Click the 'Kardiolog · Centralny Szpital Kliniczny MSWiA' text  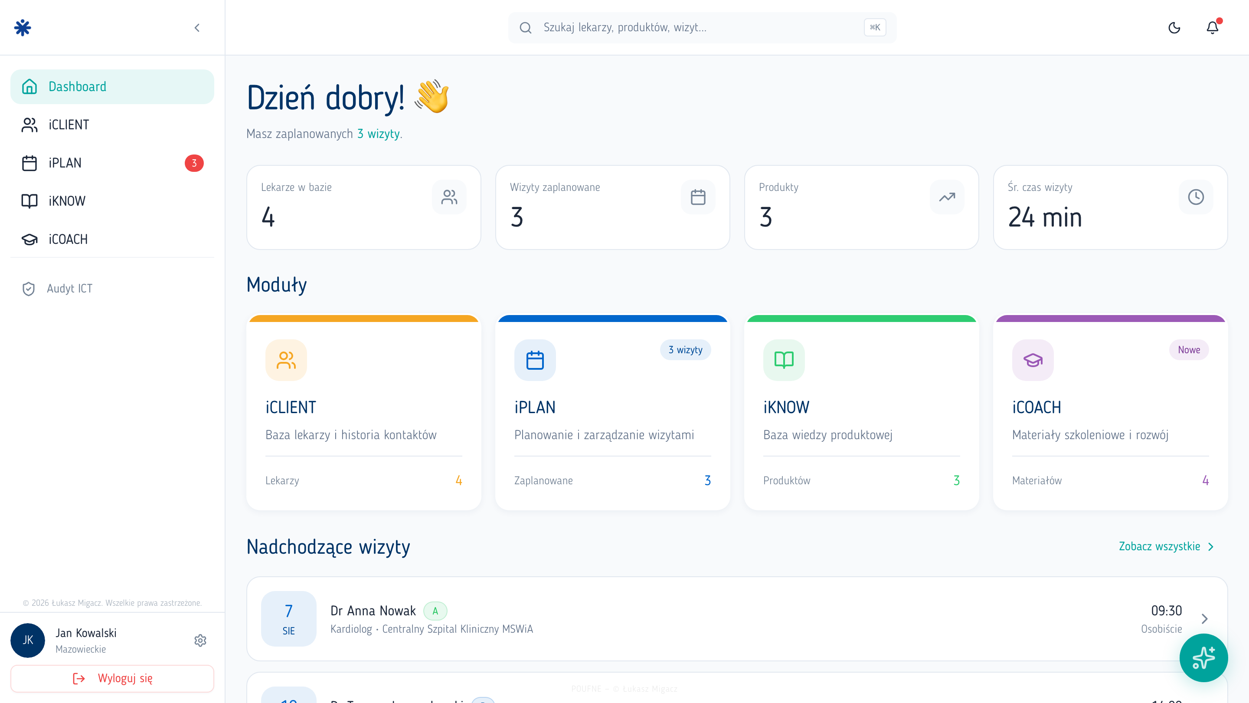(x=432, y=629)
